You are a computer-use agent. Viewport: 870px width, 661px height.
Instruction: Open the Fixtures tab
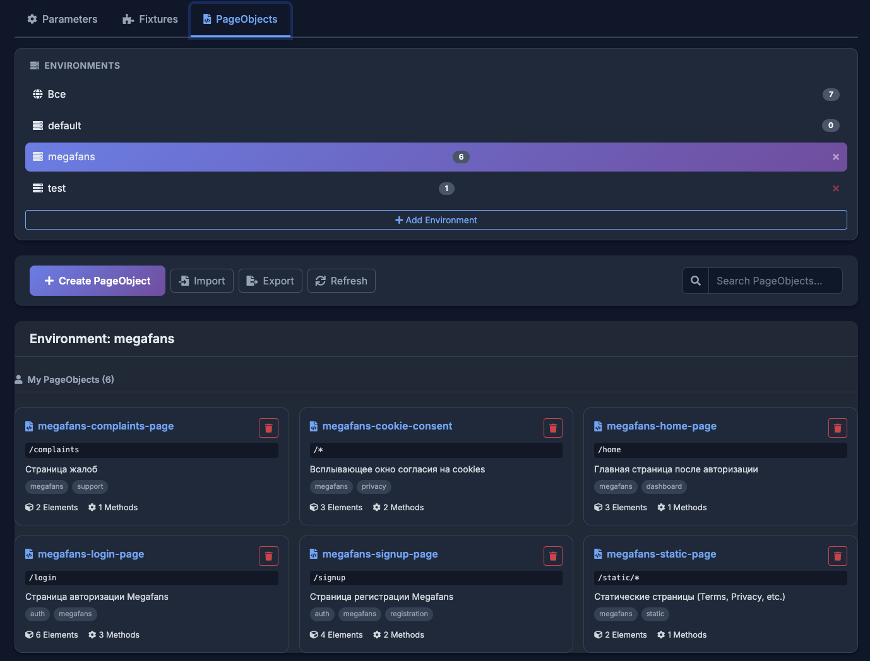[x=150, y=19]
